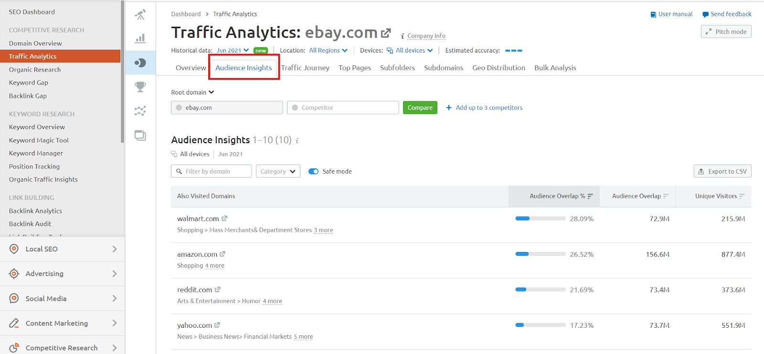This screenshot has width=764, height=354.
Task: Click Export to CSV button
Action: point(722,171)
